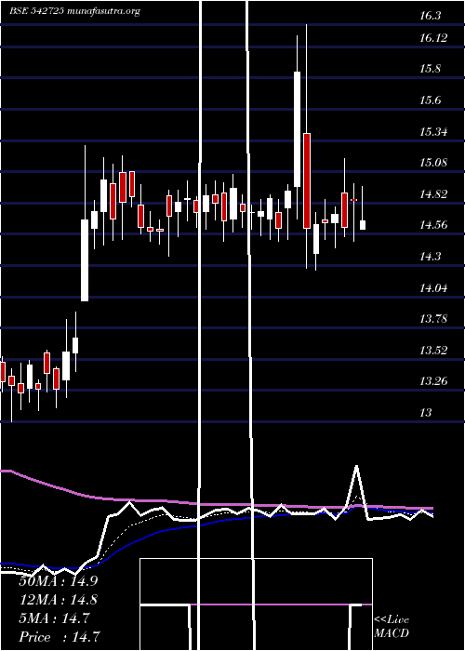Click the 13 price axis label
465x651 pixels.
pos(426,413)
